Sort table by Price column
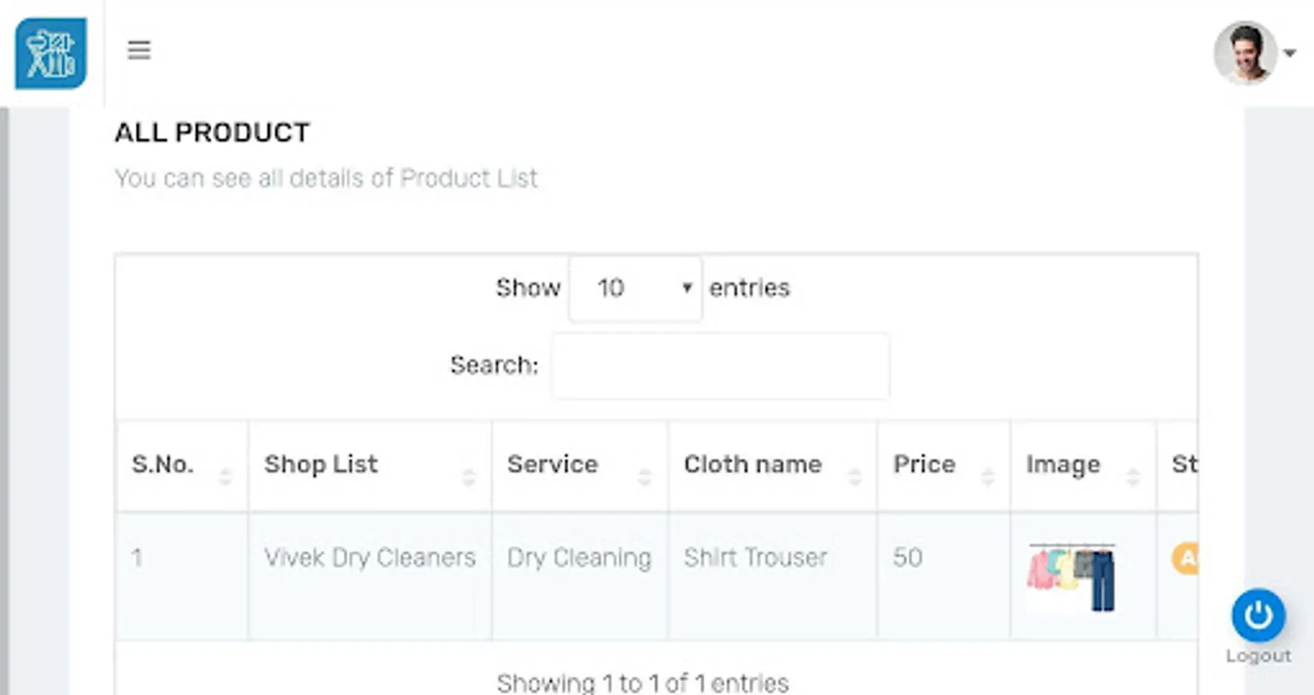1314x695 pixels. tap(943, 465)
